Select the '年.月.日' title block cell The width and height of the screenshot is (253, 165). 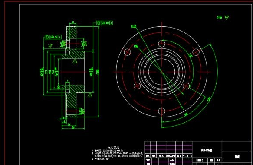point(187,155)
